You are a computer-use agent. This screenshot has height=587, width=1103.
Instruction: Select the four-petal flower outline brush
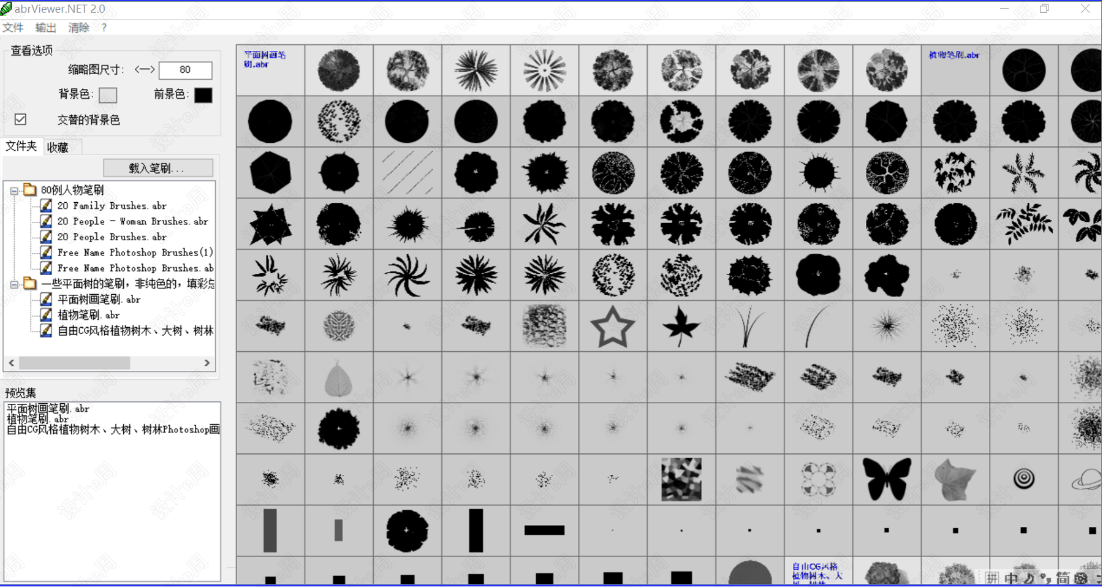tap(818, 479)
